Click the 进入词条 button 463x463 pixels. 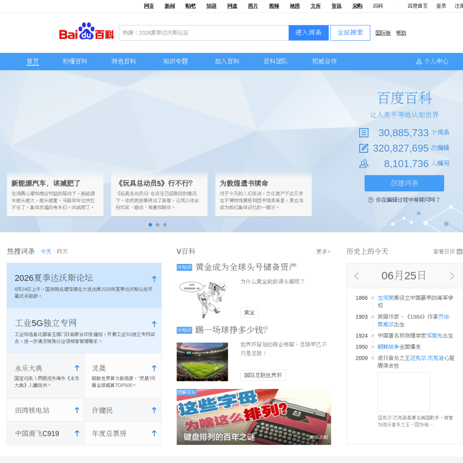coord(309,32)
